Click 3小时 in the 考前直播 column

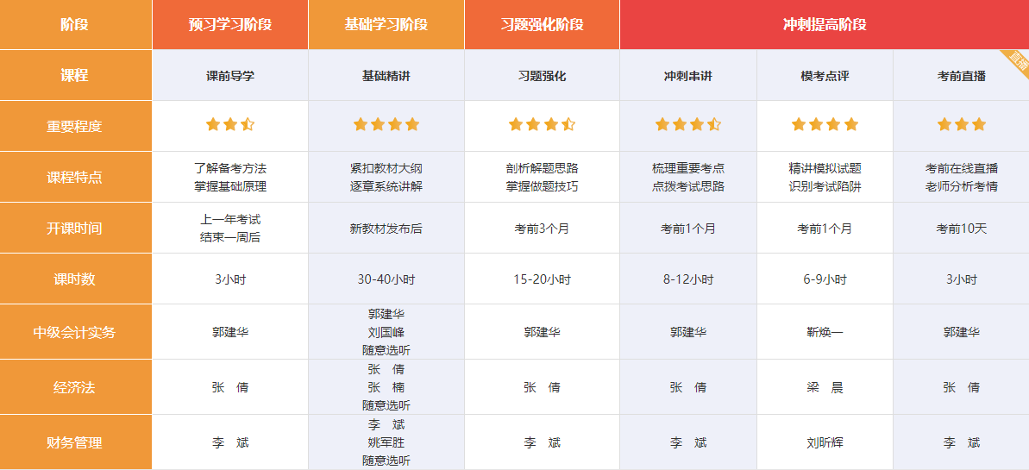962,279
